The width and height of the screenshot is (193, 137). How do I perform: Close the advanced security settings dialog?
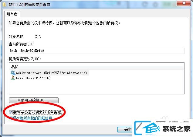click(184, 3)
